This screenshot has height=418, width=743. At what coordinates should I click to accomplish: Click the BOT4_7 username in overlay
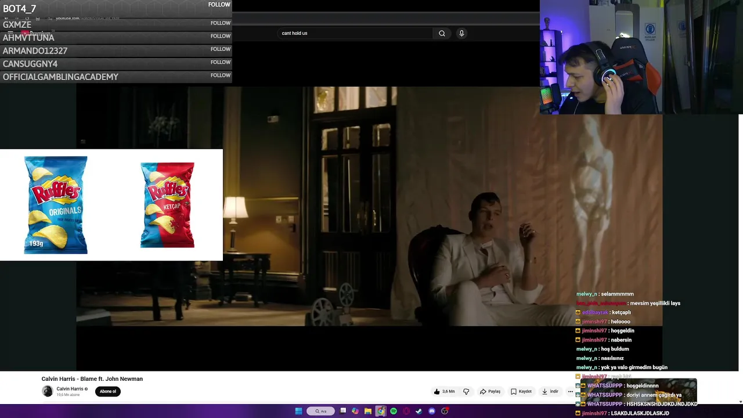click(x=19, y=9)
